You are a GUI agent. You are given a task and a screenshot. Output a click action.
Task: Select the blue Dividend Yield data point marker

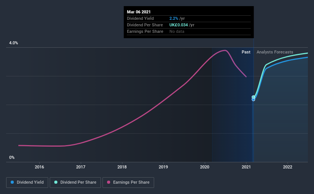(253, 100)
